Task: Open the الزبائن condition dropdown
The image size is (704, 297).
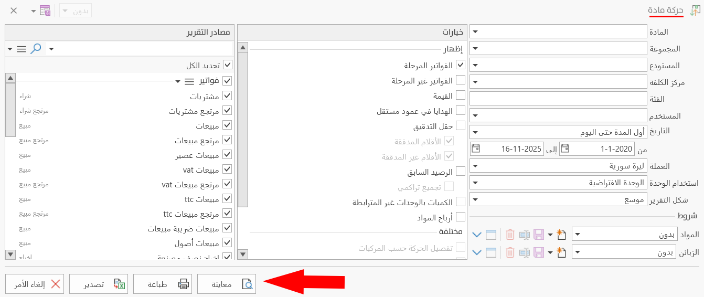Action: [577, 252]
